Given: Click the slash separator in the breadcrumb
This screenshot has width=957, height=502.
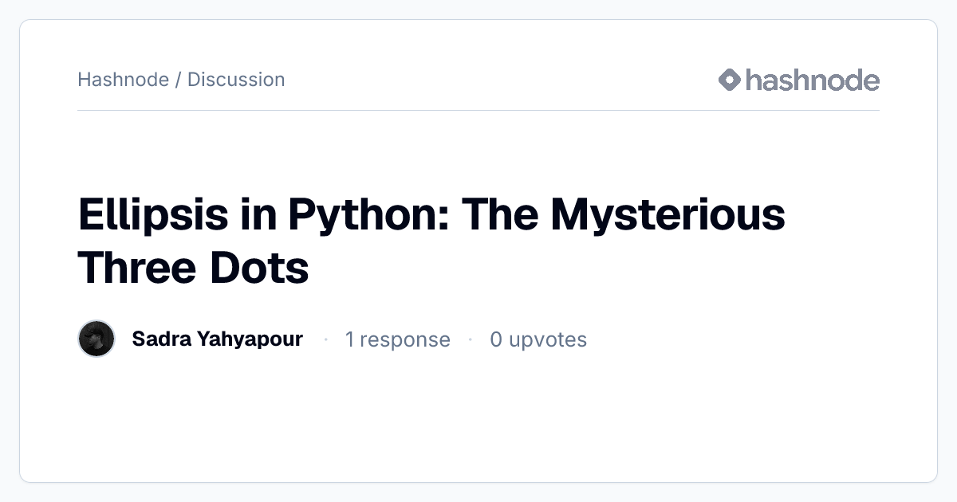Looking at the screenshot, I should pyautogui.click(x=178, y=80).
